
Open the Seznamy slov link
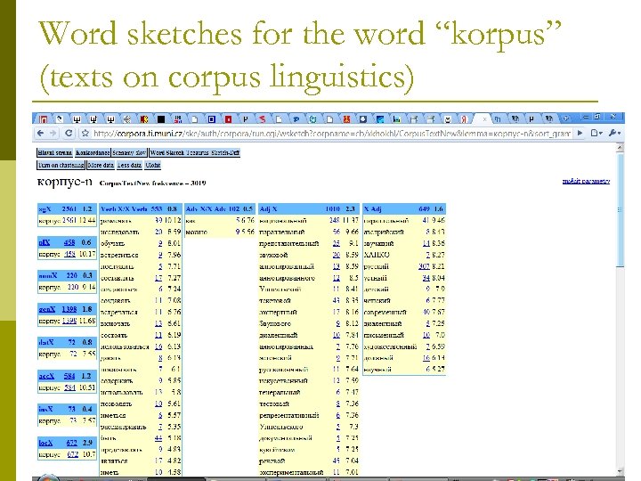pos(129,152)
